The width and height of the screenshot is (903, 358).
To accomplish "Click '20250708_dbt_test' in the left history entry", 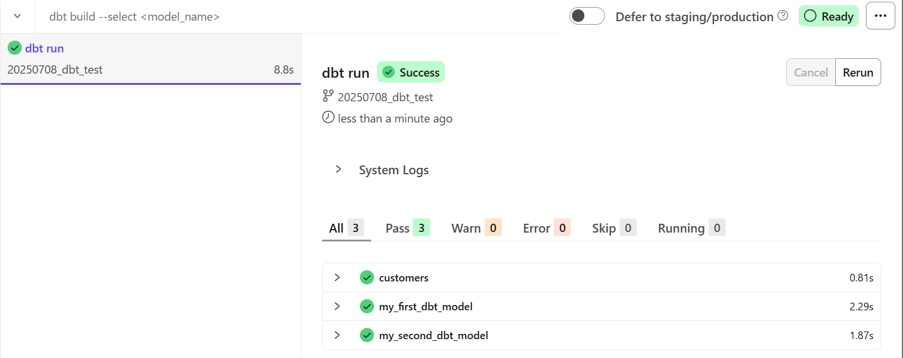I will [x=55, y=69].
